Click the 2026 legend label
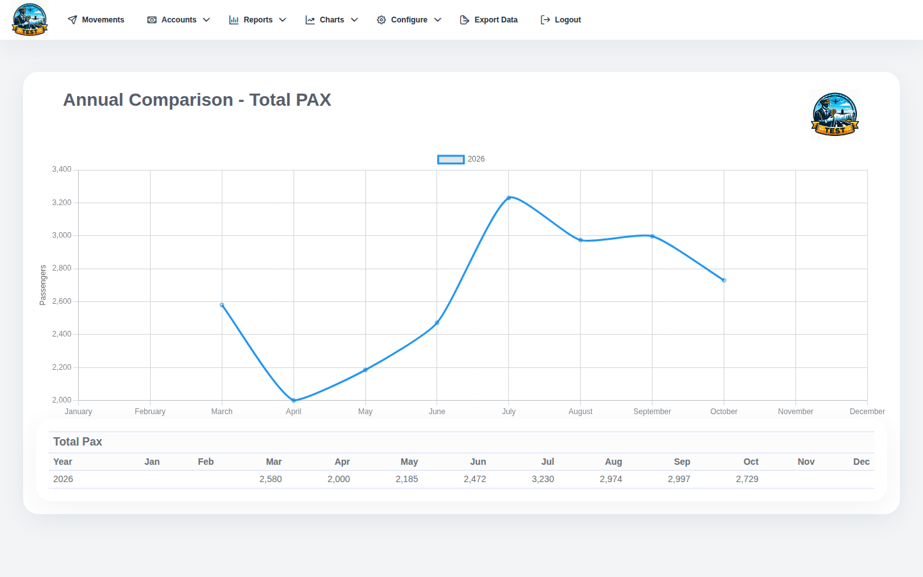The height and width of the screenshot is (577, 923). [x=476, y=159]
